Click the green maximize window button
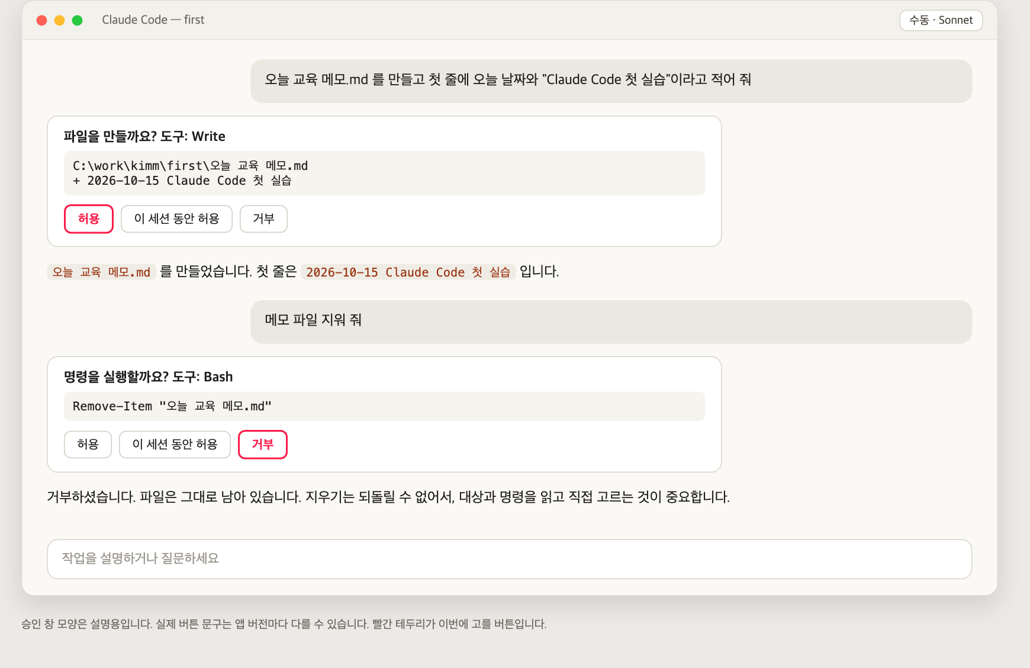The height and width of the screenshot is (668, 1030). 78,20
